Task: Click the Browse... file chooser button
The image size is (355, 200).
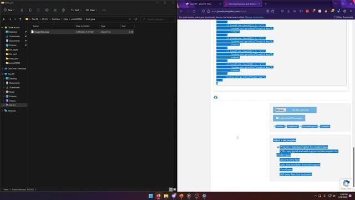Action: coord(281,110)
